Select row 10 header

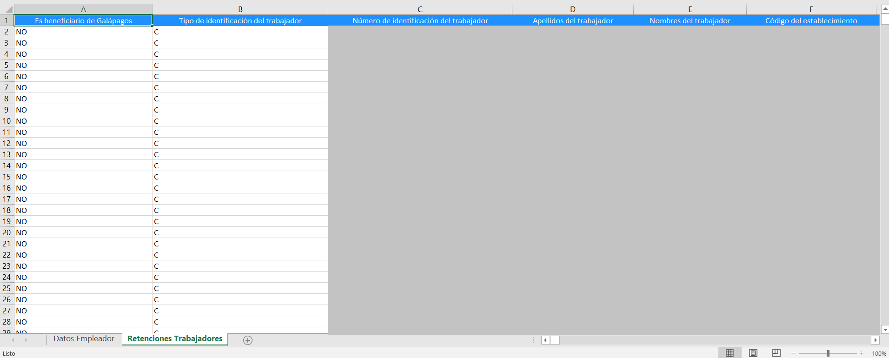pos(7,121)
